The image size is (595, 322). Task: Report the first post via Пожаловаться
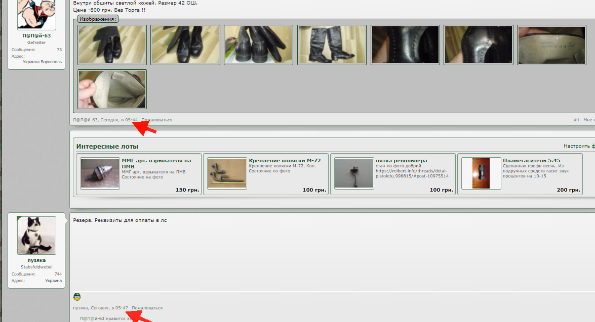coord(156,120)
